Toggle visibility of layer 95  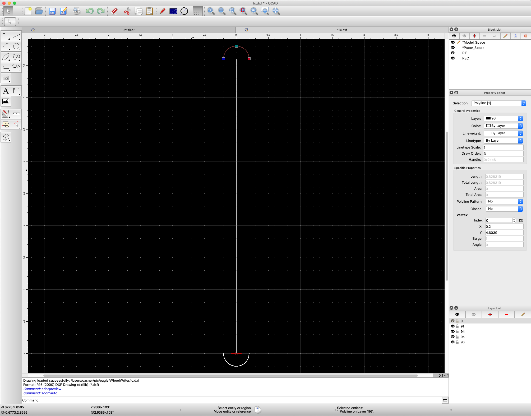[453, 337]
